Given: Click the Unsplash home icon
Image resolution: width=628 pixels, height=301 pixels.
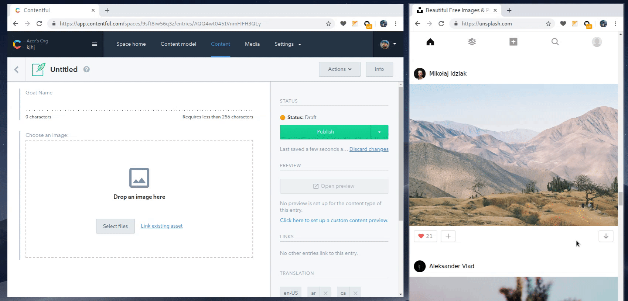Looking at the screenshot, I should click(430, 42).
